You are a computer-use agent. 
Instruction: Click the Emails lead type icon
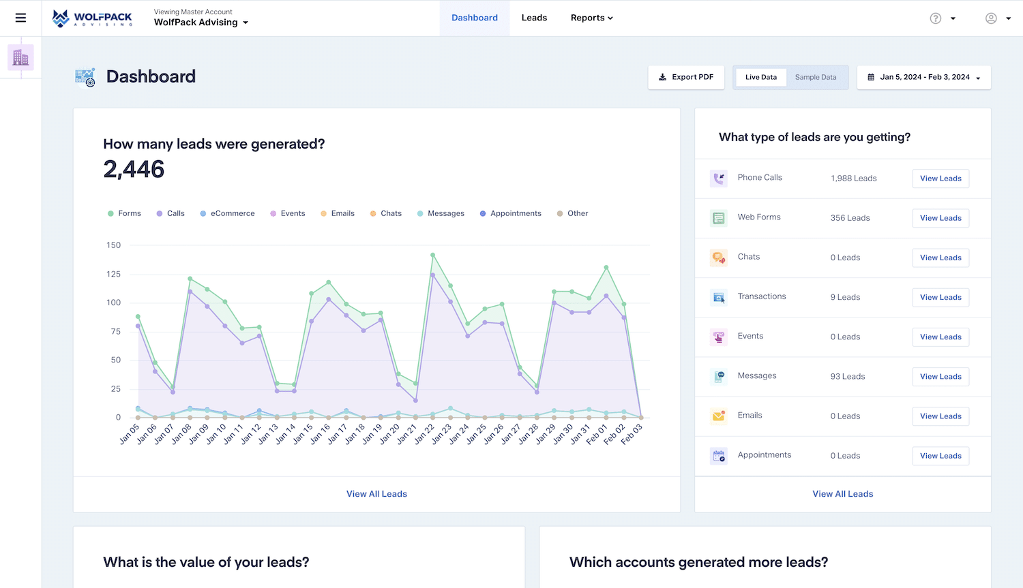[x=719, y=416]
